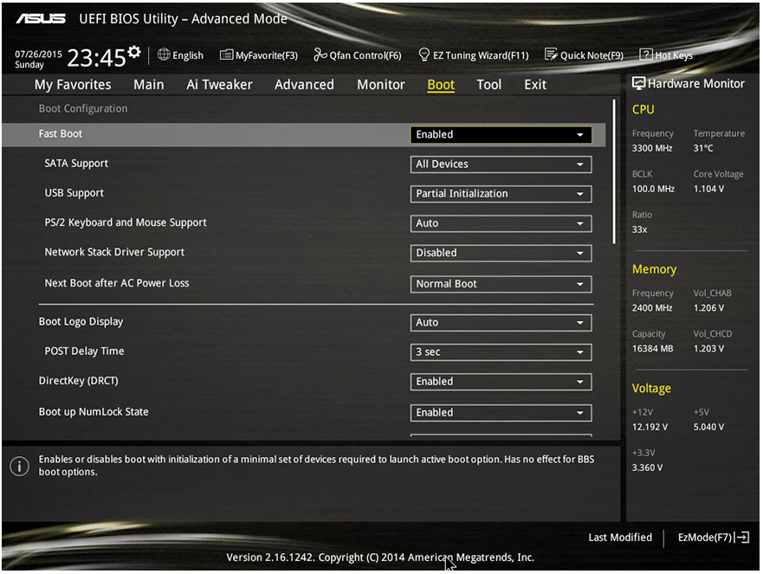This screenshot has width=763, height=574.
Task: Open the Fast Boot dropdown
Action: click(x=501, y=134)
